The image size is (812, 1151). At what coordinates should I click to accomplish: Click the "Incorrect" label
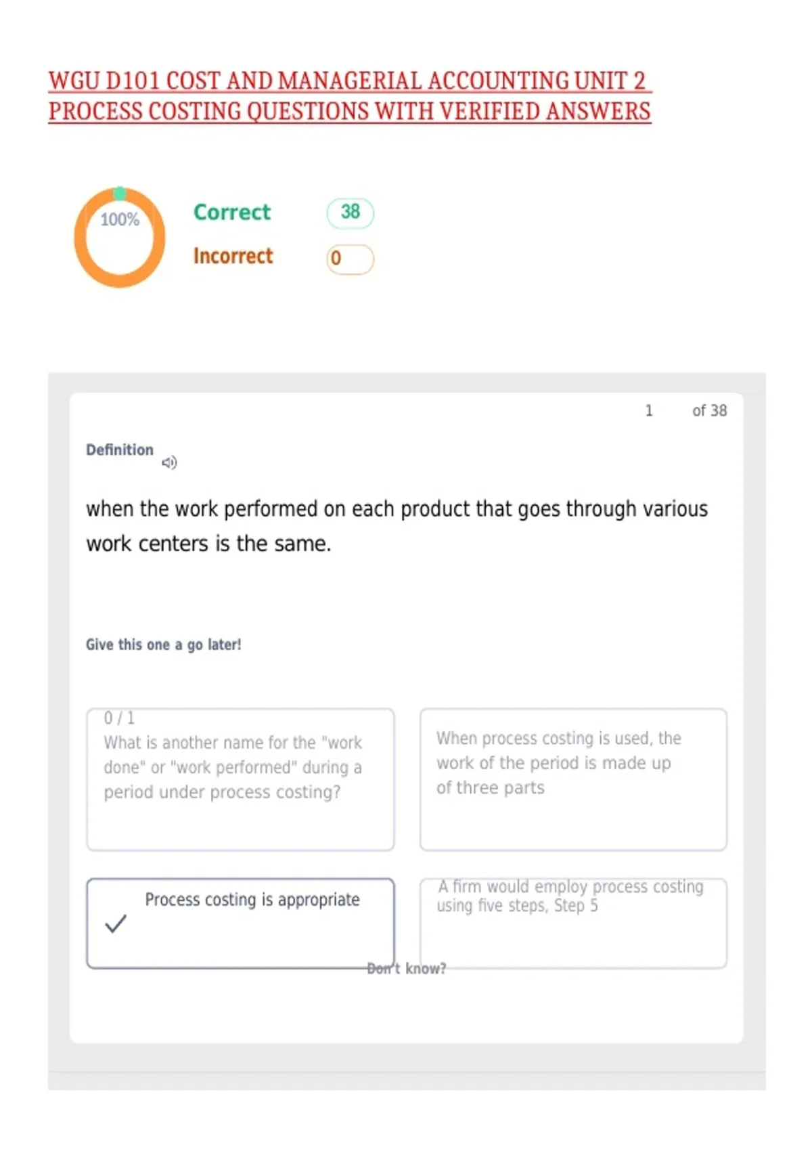point(233,256)
